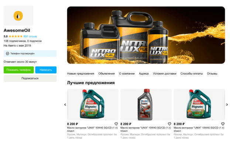The height and width of the screenshot is (148, 230).
Task: Open the first Castrol Magnatec product image
Action: [93, 104]
